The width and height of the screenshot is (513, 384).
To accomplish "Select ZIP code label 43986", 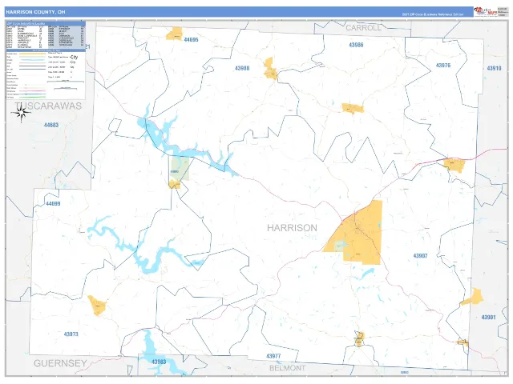I will pos(356,45).
